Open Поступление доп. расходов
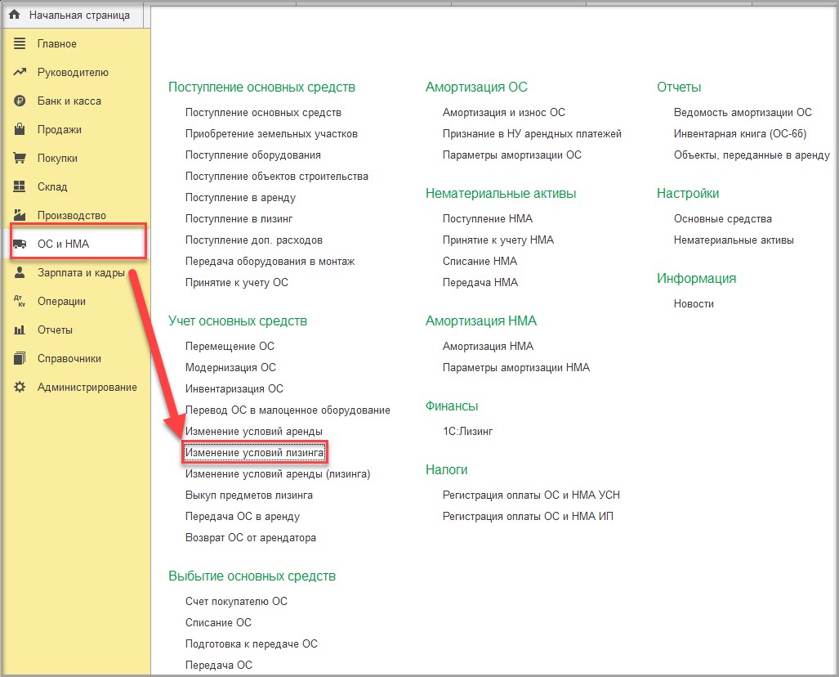 (253, 240)
